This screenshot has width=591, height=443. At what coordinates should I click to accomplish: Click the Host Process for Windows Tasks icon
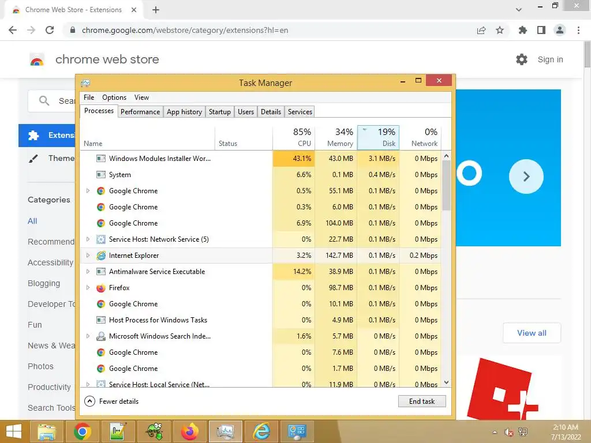(100, 320)
